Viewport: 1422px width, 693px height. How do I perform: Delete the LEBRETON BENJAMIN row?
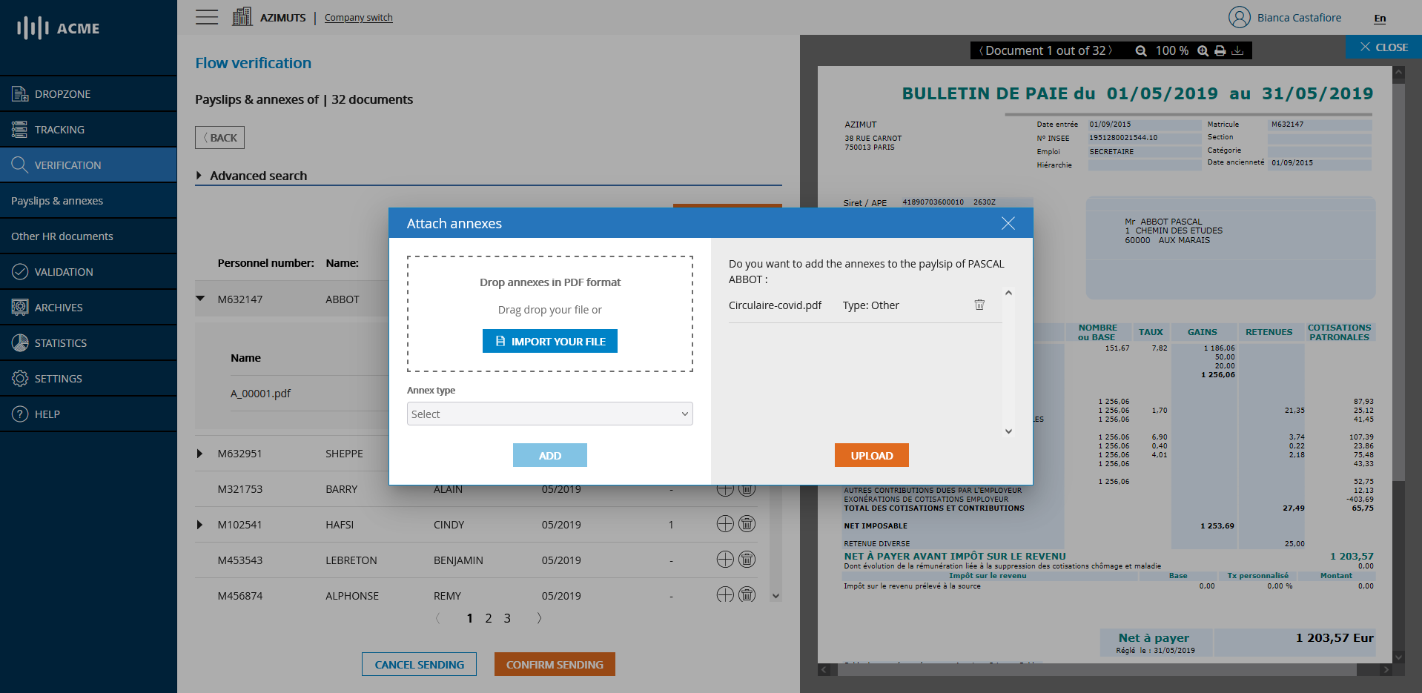747,560
